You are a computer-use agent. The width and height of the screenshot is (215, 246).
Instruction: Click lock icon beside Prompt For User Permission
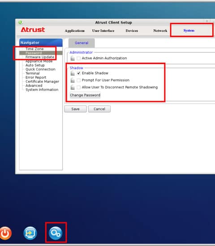point(73,80)
